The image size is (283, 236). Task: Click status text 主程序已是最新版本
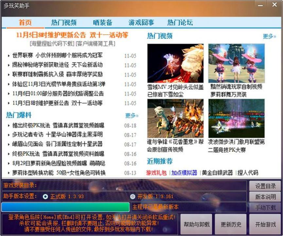pyautogui.click(x=155, y=207)
